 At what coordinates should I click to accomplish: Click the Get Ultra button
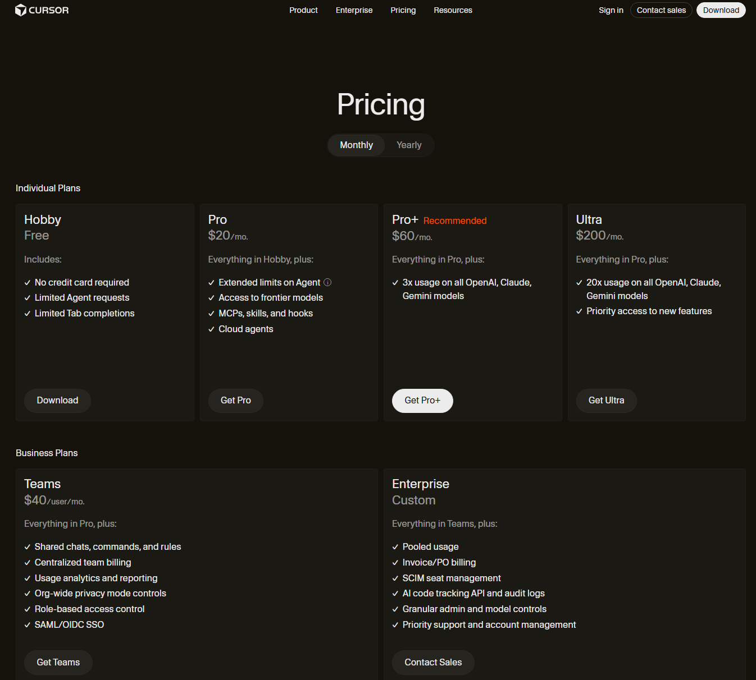(606, 401)
